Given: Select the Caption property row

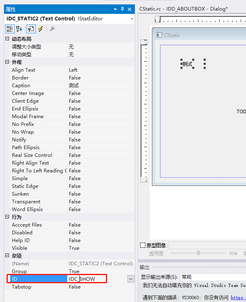Looking at the screenshot, I should coord(72,85).
